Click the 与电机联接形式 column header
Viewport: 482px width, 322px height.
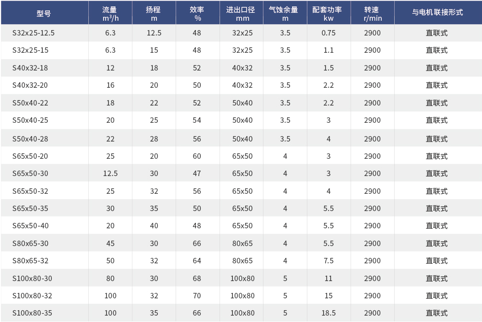tap(437, 13)
